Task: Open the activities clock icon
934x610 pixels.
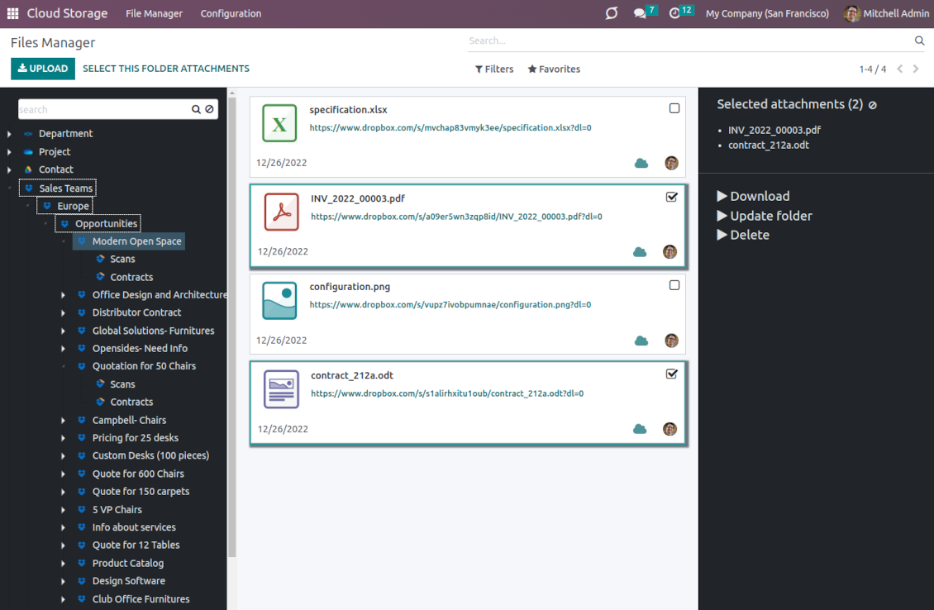Action: (x=675, y=13)
